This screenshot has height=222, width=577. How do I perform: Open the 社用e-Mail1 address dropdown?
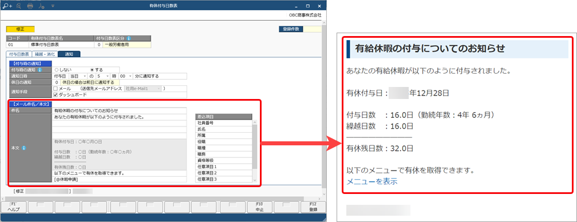[x=143, y=89]
